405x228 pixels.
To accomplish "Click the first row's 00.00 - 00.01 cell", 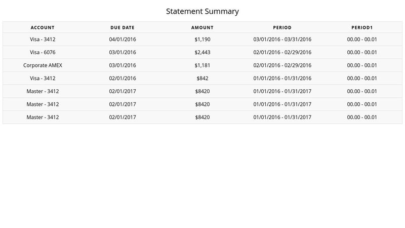I will 362,40.
